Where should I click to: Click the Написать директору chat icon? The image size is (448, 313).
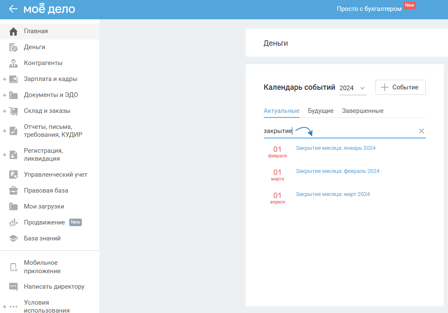tap(13, 287)
